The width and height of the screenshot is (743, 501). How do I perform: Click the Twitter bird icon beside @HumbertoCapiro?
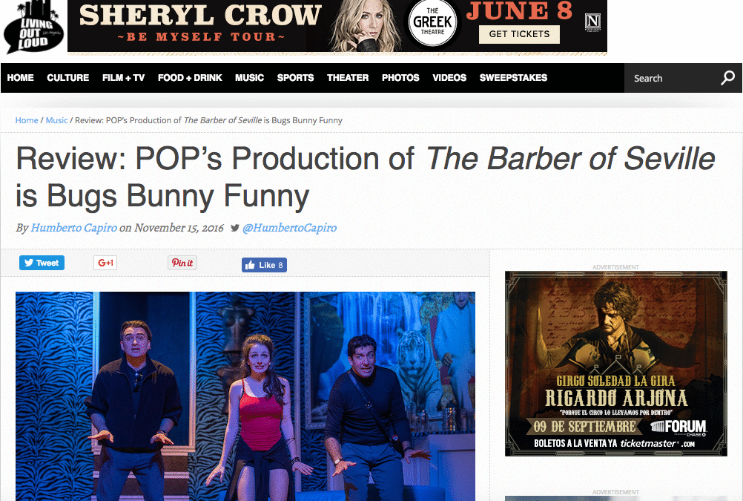pyautogui.click(x=234, y=228)
